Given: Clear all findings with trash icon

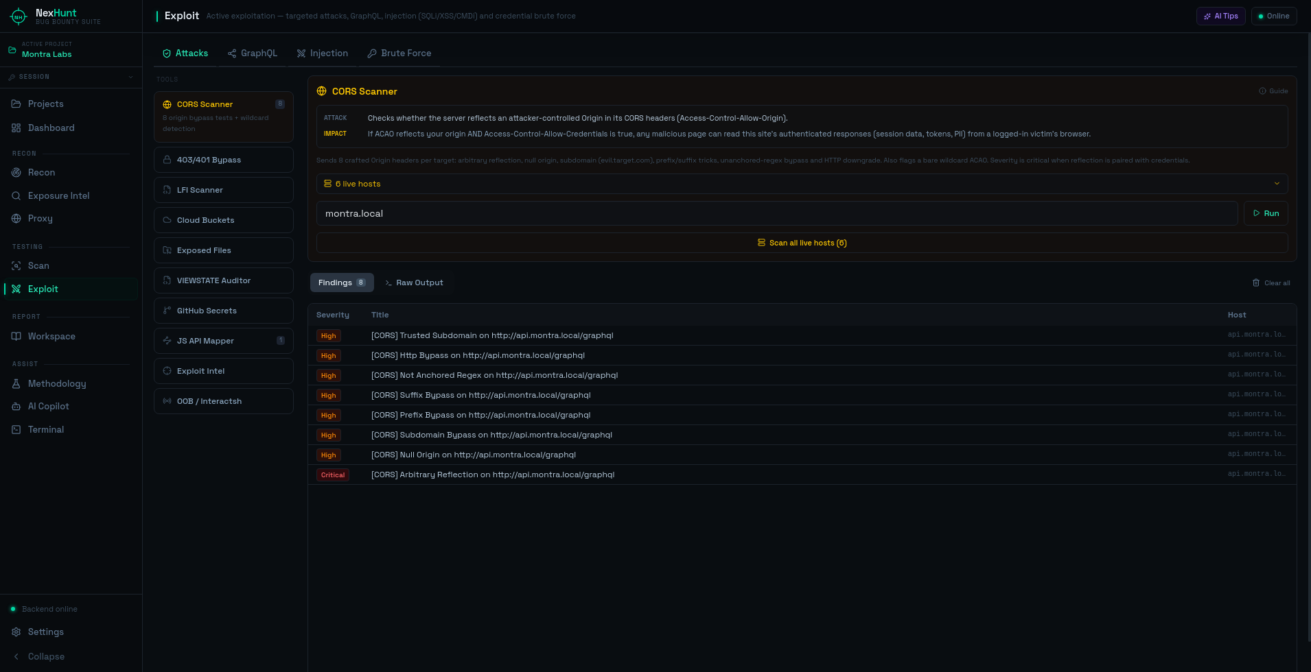Looking at the screenshot, I should [1271, 283].
